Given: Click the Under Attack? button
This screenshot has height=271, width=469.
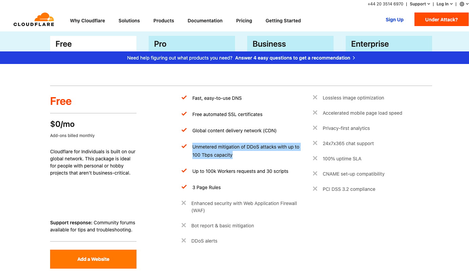Looking at the screenshot, I should (442, 20).
